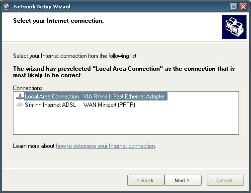Click the Network Setup Wizard title text

point(42,6)
